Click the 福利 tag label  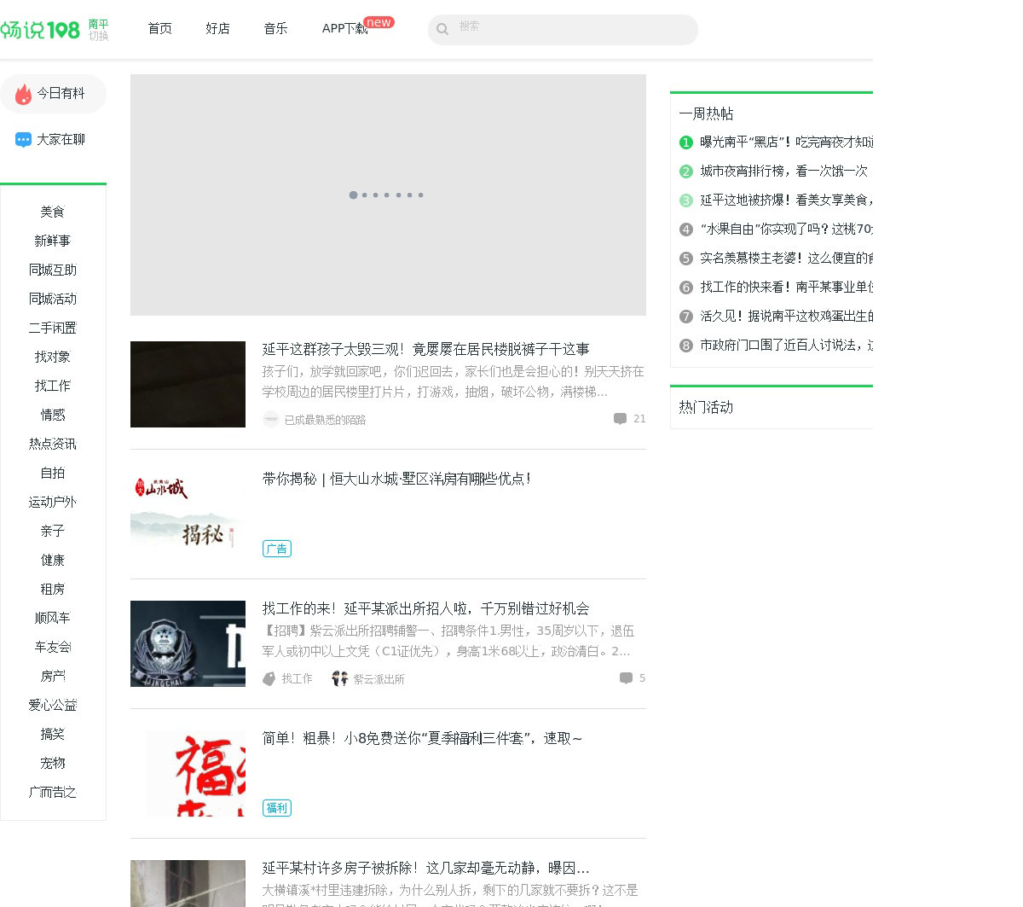click(x=277, y=808)
